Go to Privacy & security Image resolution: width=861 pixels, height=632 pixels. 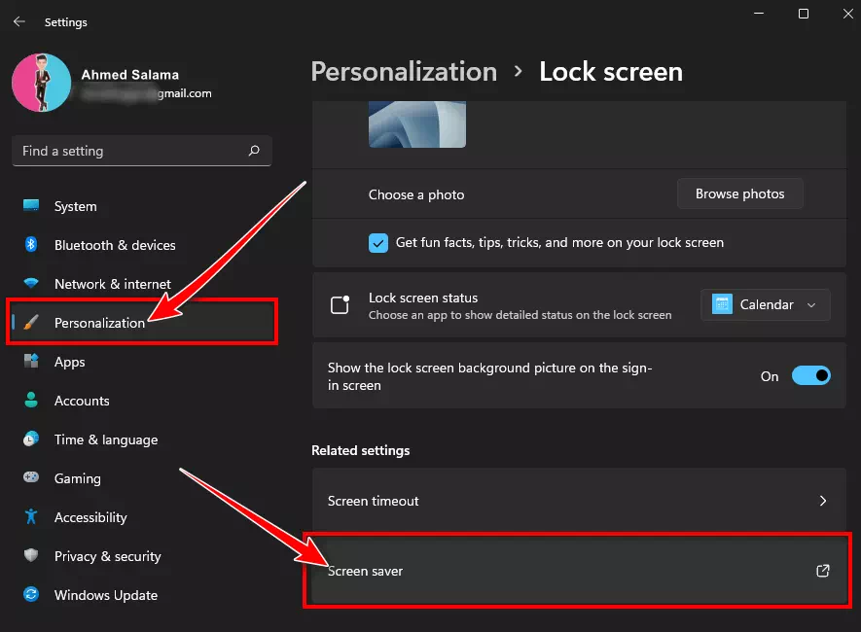tap(142, 556)
